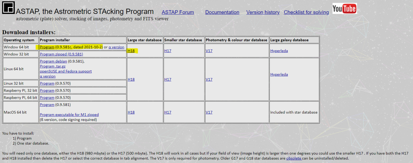Download Program for Linux 32 bit
413x163 pixels.
click(x=47, y=83)
